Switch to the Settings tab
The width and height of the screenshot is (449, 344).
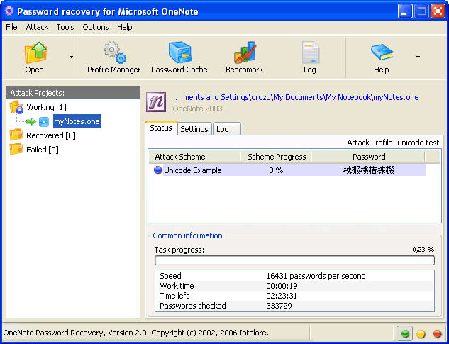point(194,129)
